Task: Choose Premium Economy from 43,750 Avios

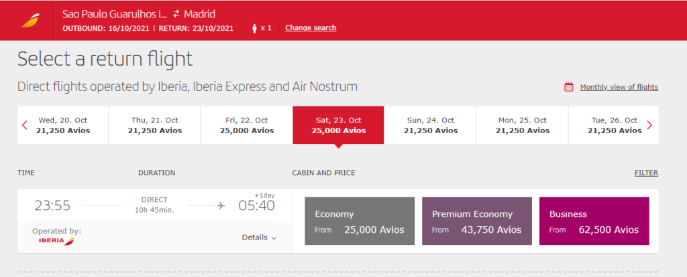Action: coord(476,222)
